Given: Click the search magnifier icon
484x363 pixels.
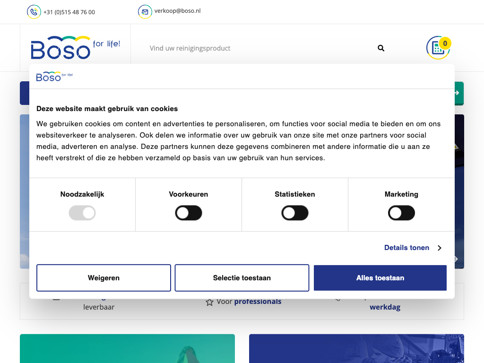Looking at the screenshot, I should click(381, 48).
